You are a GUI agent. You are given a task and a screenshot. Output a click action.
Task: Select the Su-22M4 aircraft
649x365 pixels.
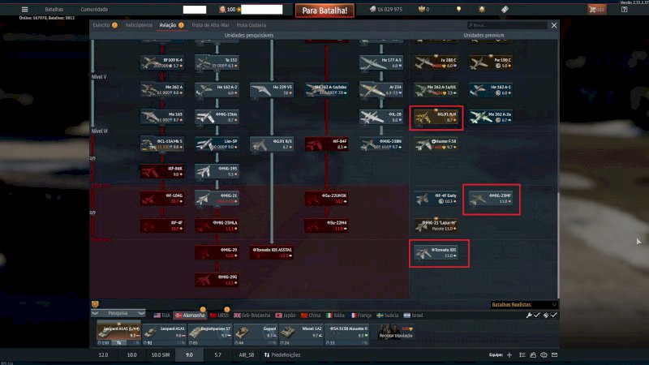click(x=327, y=225)
